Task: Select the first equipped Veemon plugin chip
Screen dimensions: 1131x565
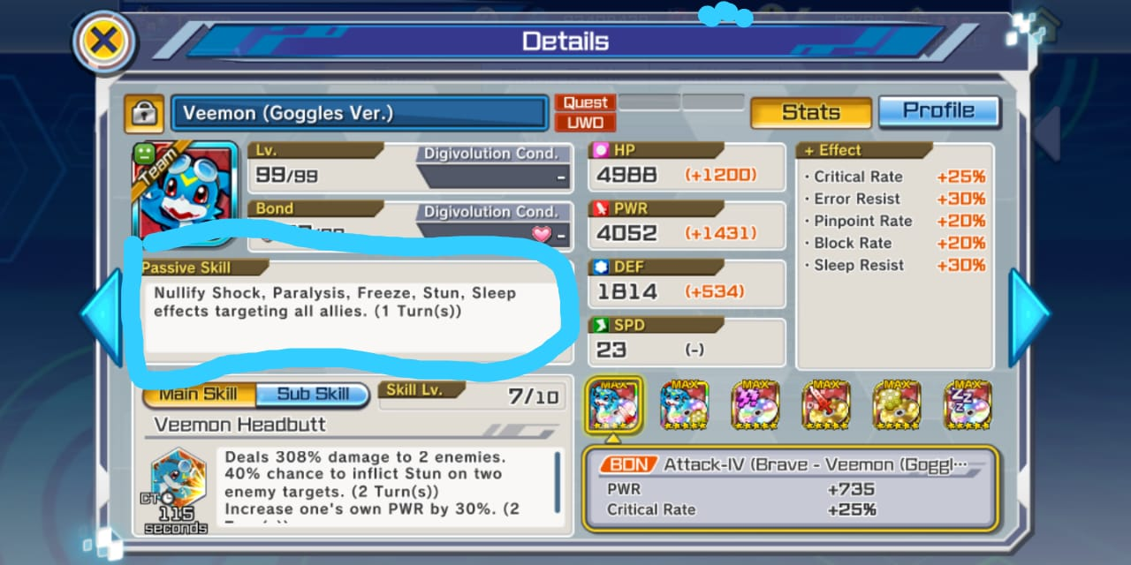Action: [613, 405]
